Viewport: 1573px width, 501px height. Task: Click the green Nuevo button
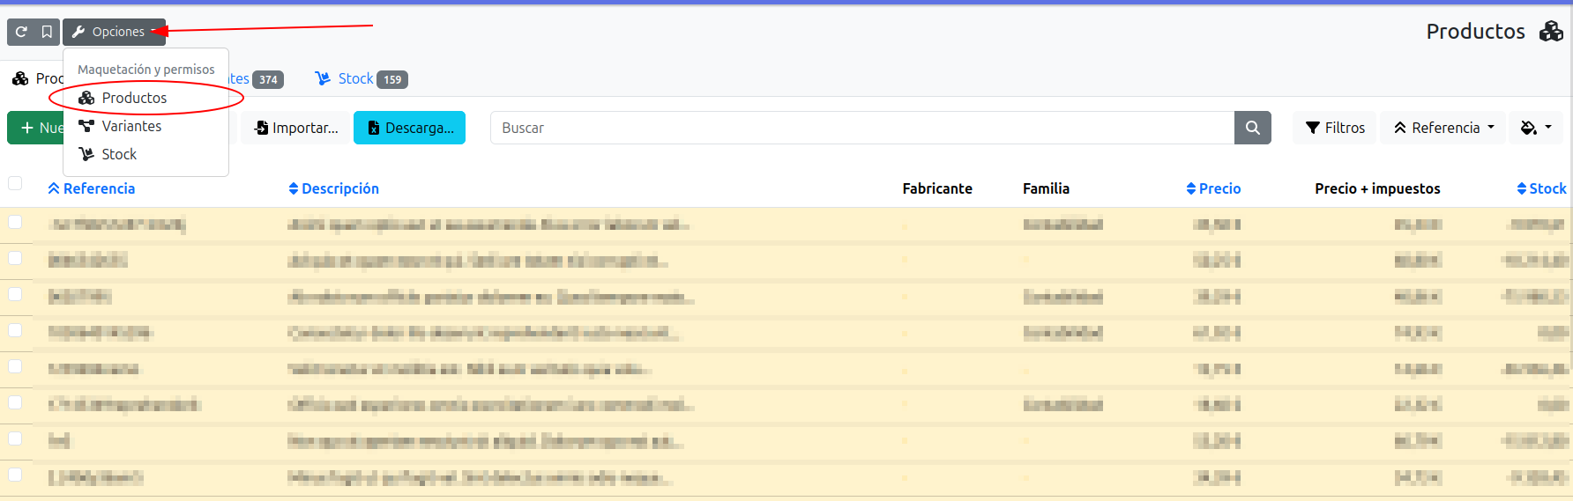coord(35,128)
